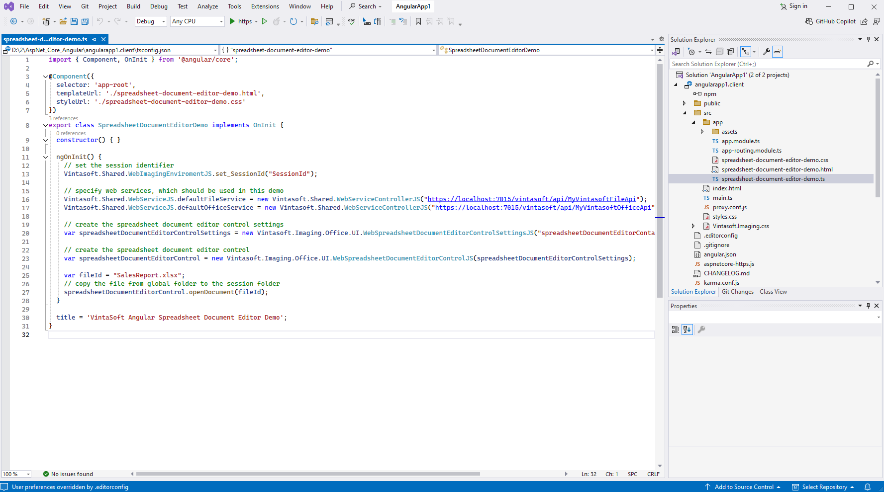Toggle Alphabetical sort in Properties panel
884x492 pixels.
[687, 329]
